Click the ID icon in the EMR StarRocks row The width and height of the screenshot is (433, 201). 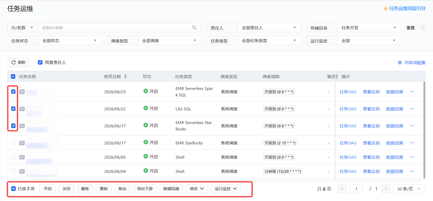pyautogui.click(x=22, y=143)
